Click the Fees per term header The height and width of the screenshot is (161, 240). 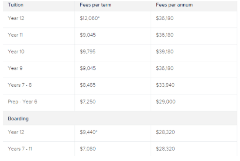(x=96, y=5)
